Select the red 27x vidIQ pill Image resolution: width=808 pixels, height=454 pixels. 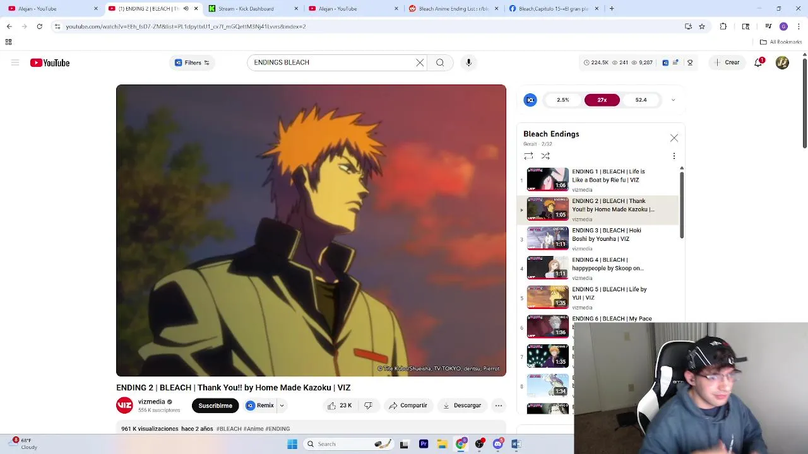click(x=602, y=100)
